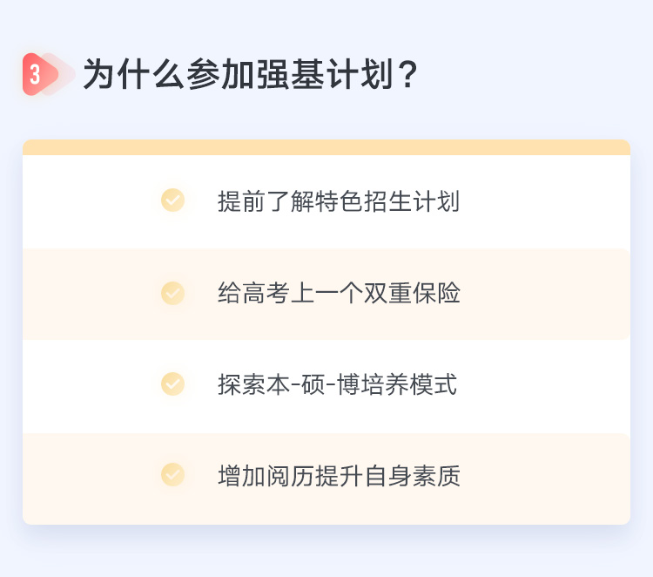Screen dimensions: 653x577
Task: Toggle the check mark next to 探索本-硕-博培养模式
Action: 173,384
